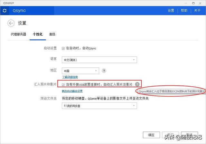Screen dimensions: 206x144
Task: Click the 地区 label
Action: point(53,70)
